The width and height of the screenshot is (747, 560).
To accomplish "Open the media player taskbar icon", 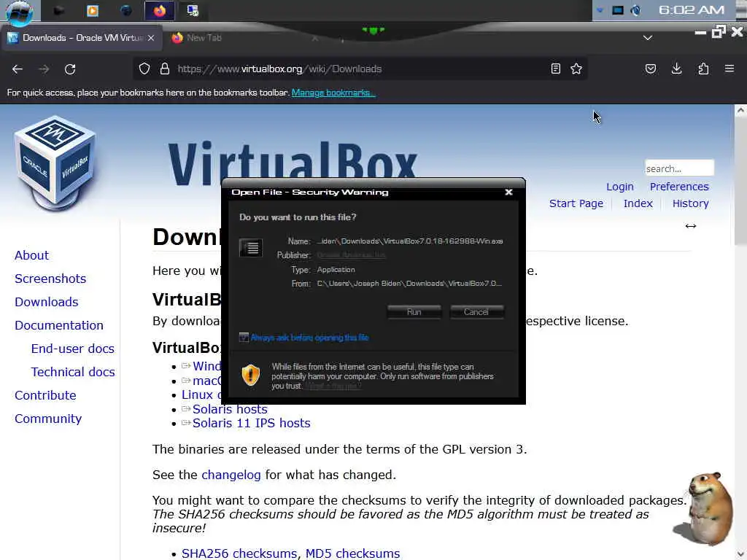I will 93,10.
